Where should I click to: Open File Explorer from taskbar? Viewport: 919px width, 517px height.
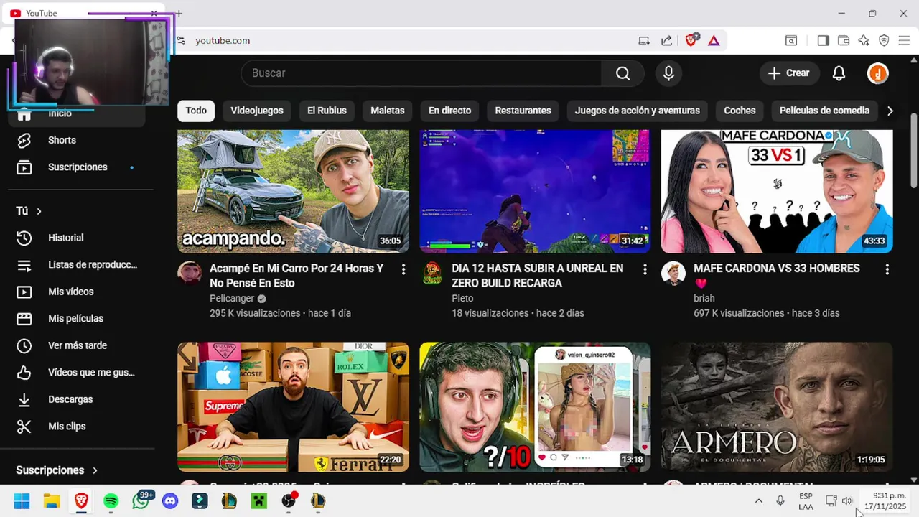[52, 501]
